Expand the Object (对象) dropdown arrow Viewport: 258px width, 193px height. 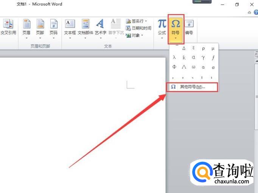(142, 36)
